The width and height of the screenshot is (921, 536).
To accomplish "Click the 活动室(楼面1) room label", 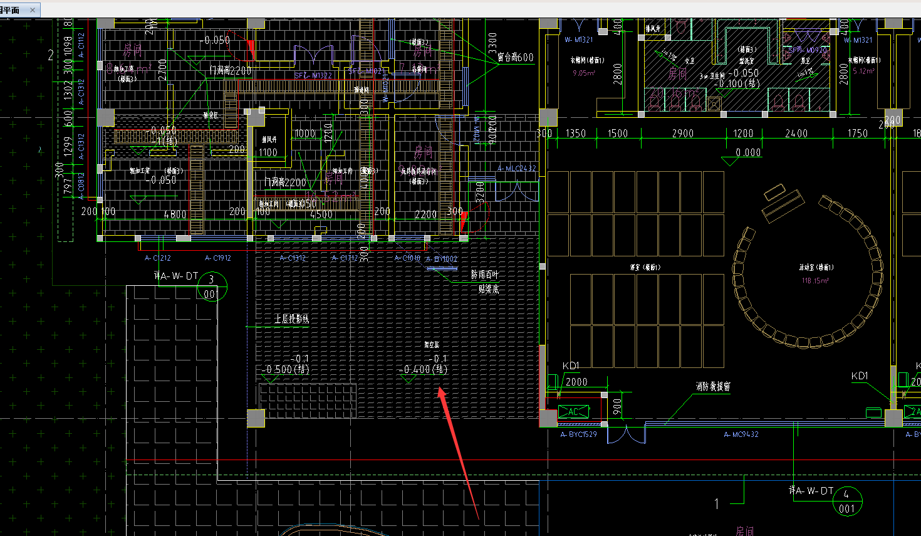I will click(816, 267).
